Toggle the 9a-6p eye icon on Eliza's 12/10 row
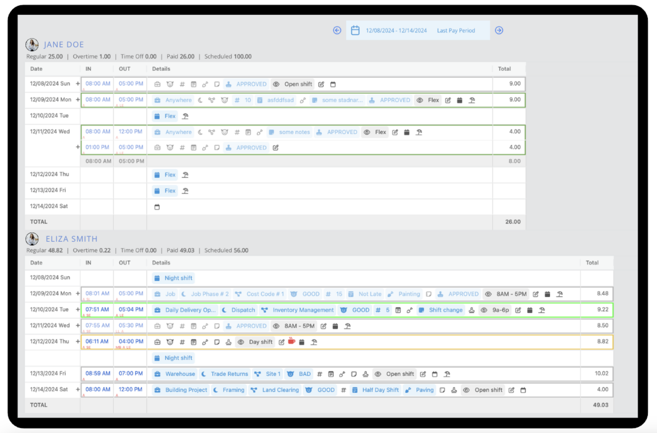Viewport: 657px width, 433px height. coord(484,310)
